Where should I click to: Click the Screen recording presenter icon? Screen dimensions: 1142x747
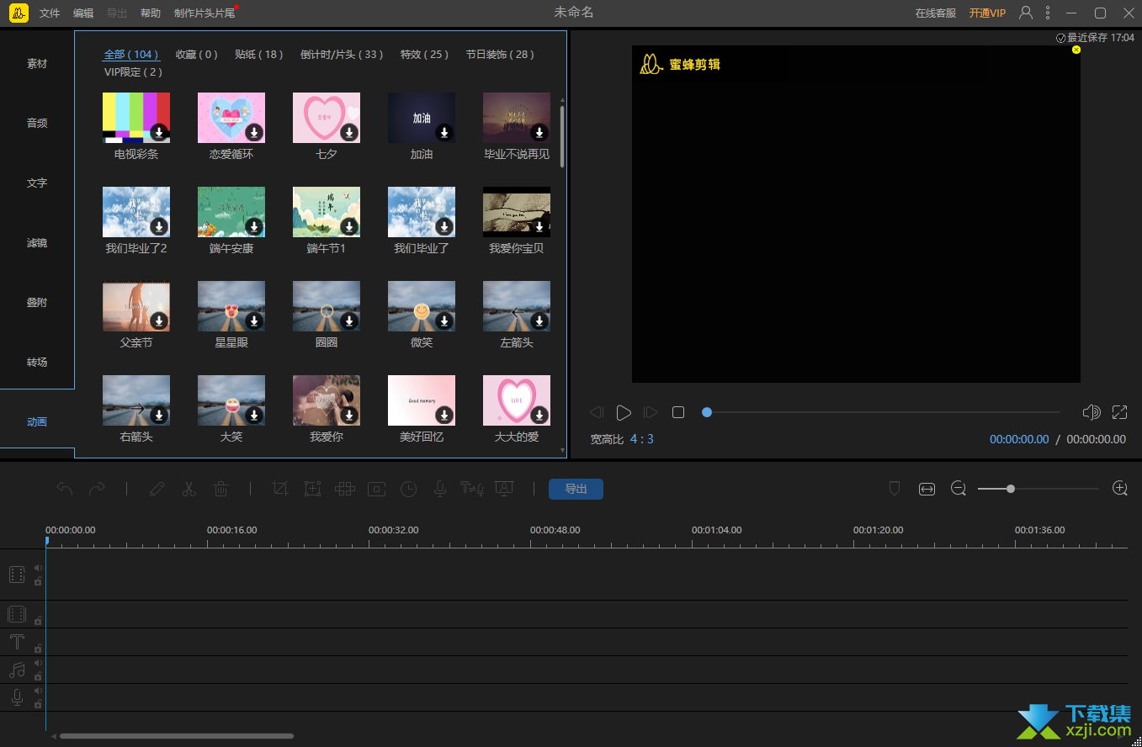tap(504, 489)
